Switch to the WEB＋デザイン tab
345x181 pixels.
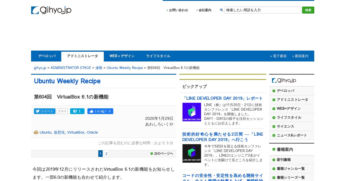pyautogui.click(x=122, y=56)
